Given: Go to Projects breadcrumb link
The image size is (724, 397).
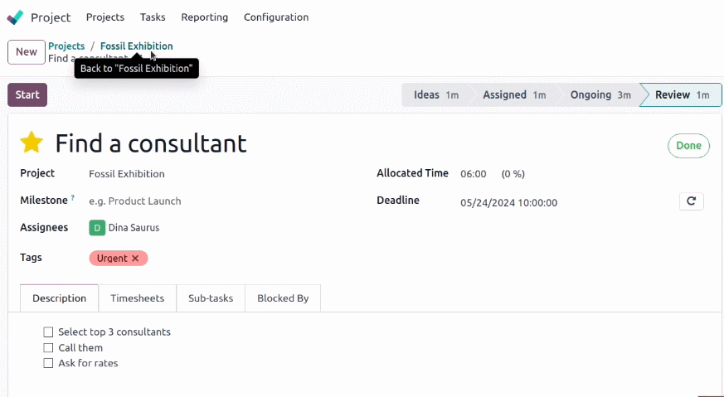Looking at the screenshot, I should (x=66, y=46).
